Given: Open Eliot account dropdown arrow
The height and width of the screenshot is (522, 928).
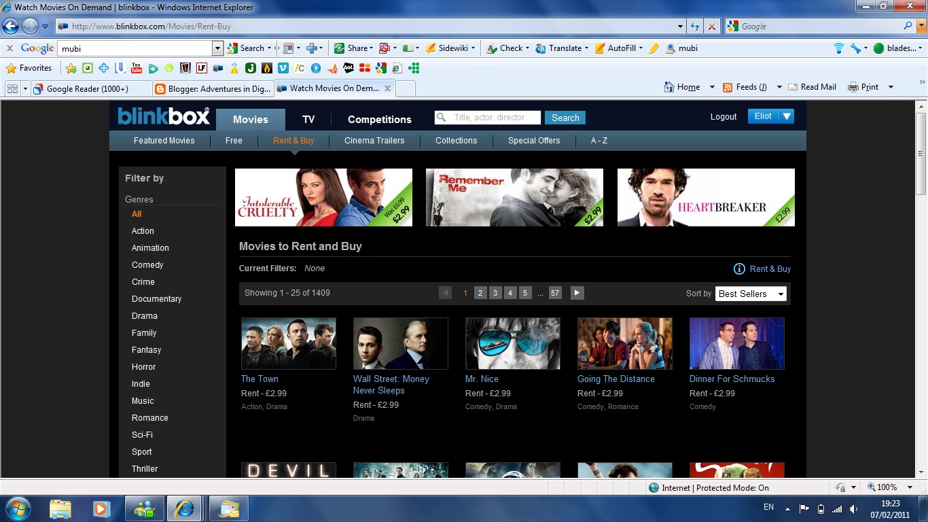Looking at the screenshot, I should [787, 116].
